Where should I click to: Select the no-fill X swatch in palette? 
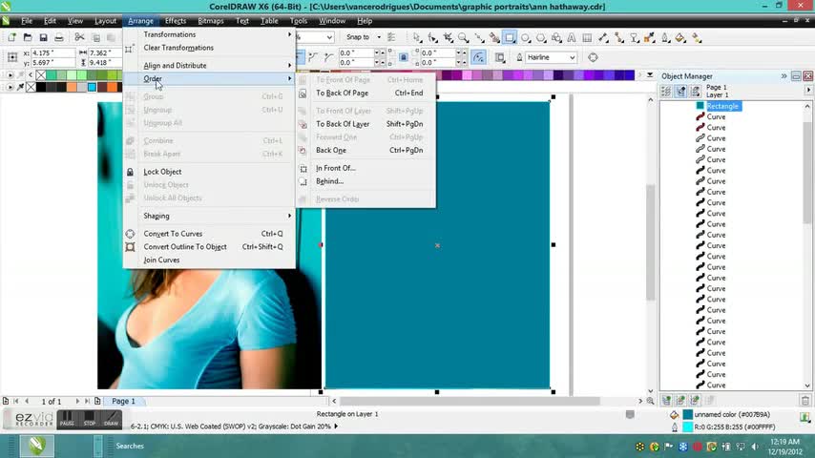click(x=41, y=74)
